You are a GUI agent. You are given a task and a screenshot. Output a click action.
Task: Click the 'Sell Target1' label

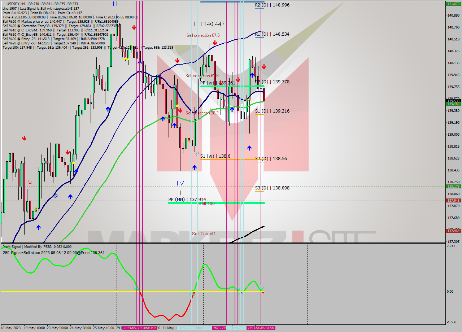coord(204,234)
